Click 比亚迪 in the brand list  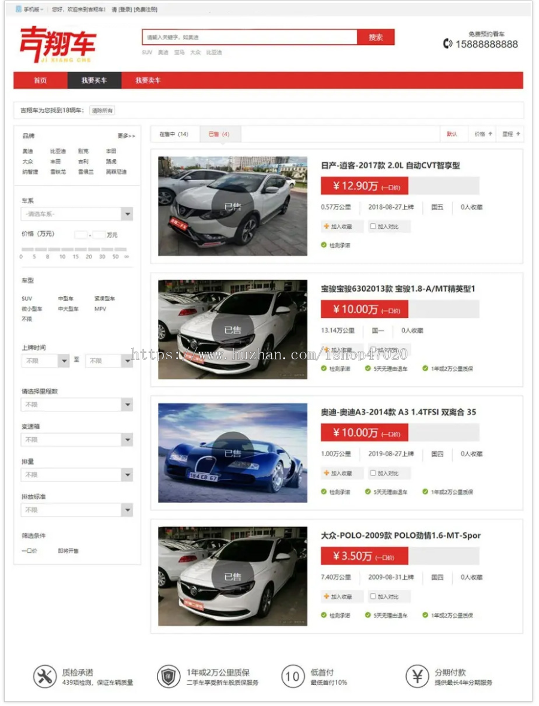tap(57, 151)
